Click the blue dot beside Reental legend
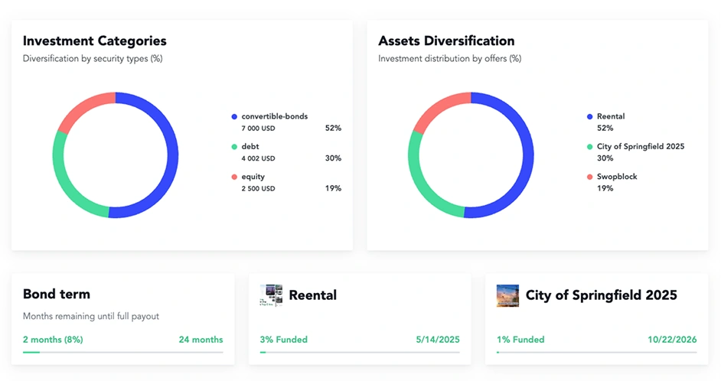 click(x=589, y=116)
